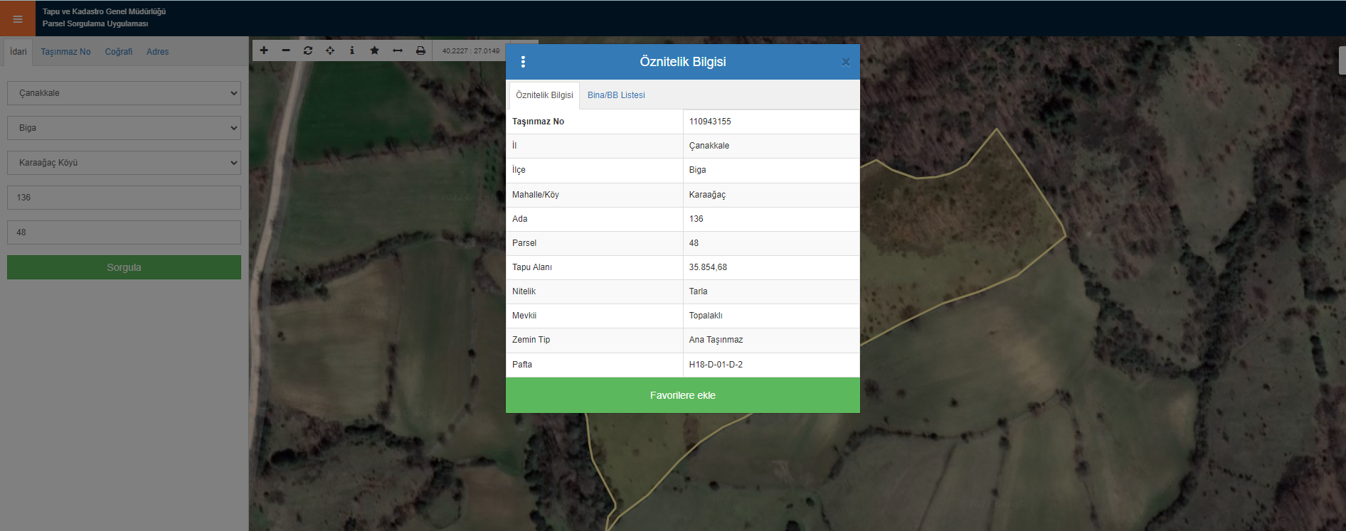The height and width of the screenshot is (531, 1346).
Task: Click the zoom out minus icon
Action: (286, 50)
